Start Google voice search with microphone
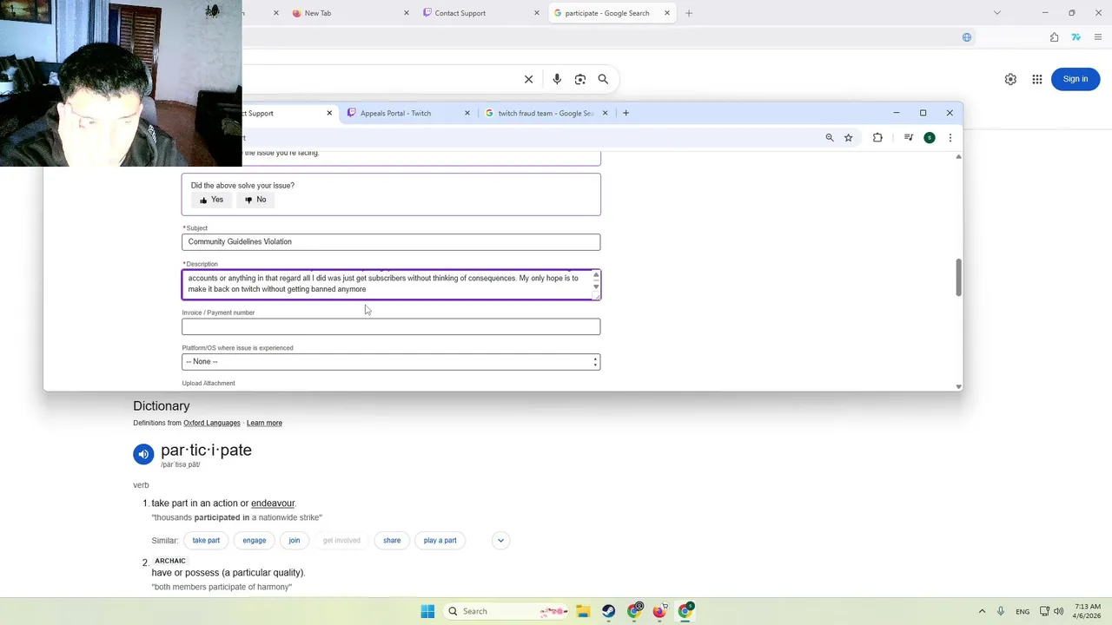1112x625 pixels. click(x=557, y=79)
